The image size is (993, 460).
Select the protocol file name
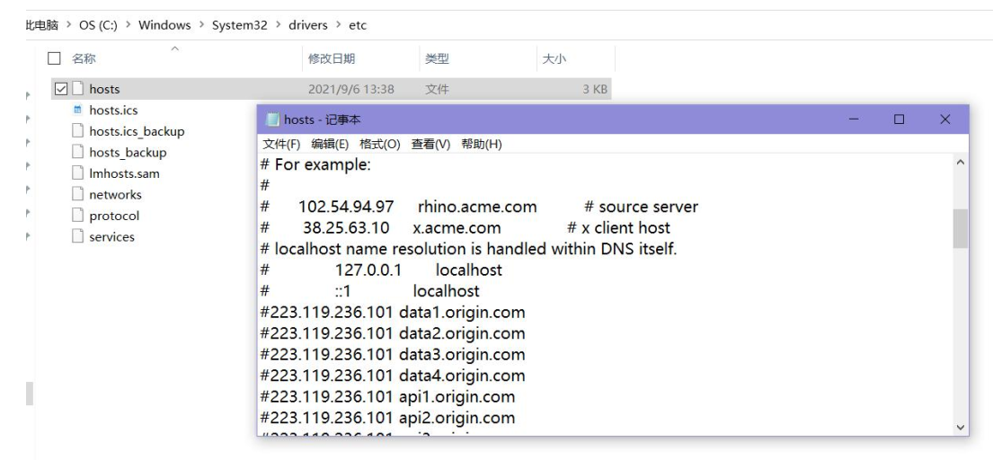coord(114,216)
